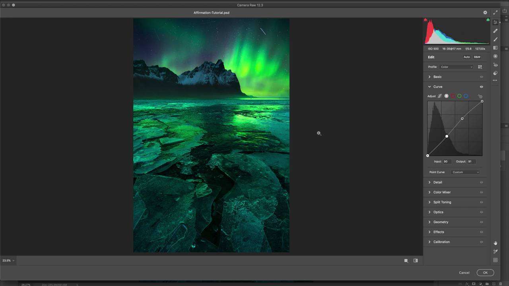Toggle Curve panel visibility eye
This screenshot has width=509, height=286.
click(481, 87)
